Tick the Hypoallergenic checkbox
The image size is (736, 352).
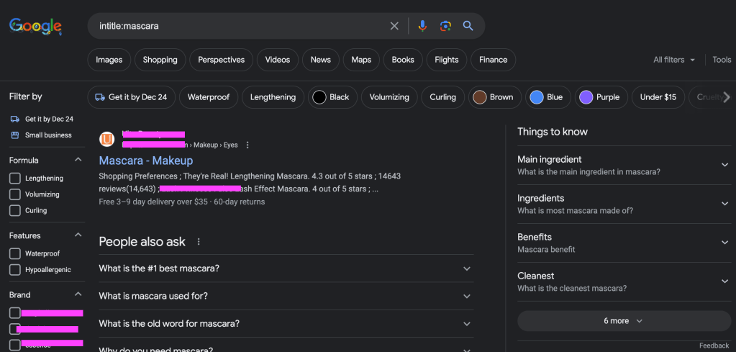tap(15, 270)
